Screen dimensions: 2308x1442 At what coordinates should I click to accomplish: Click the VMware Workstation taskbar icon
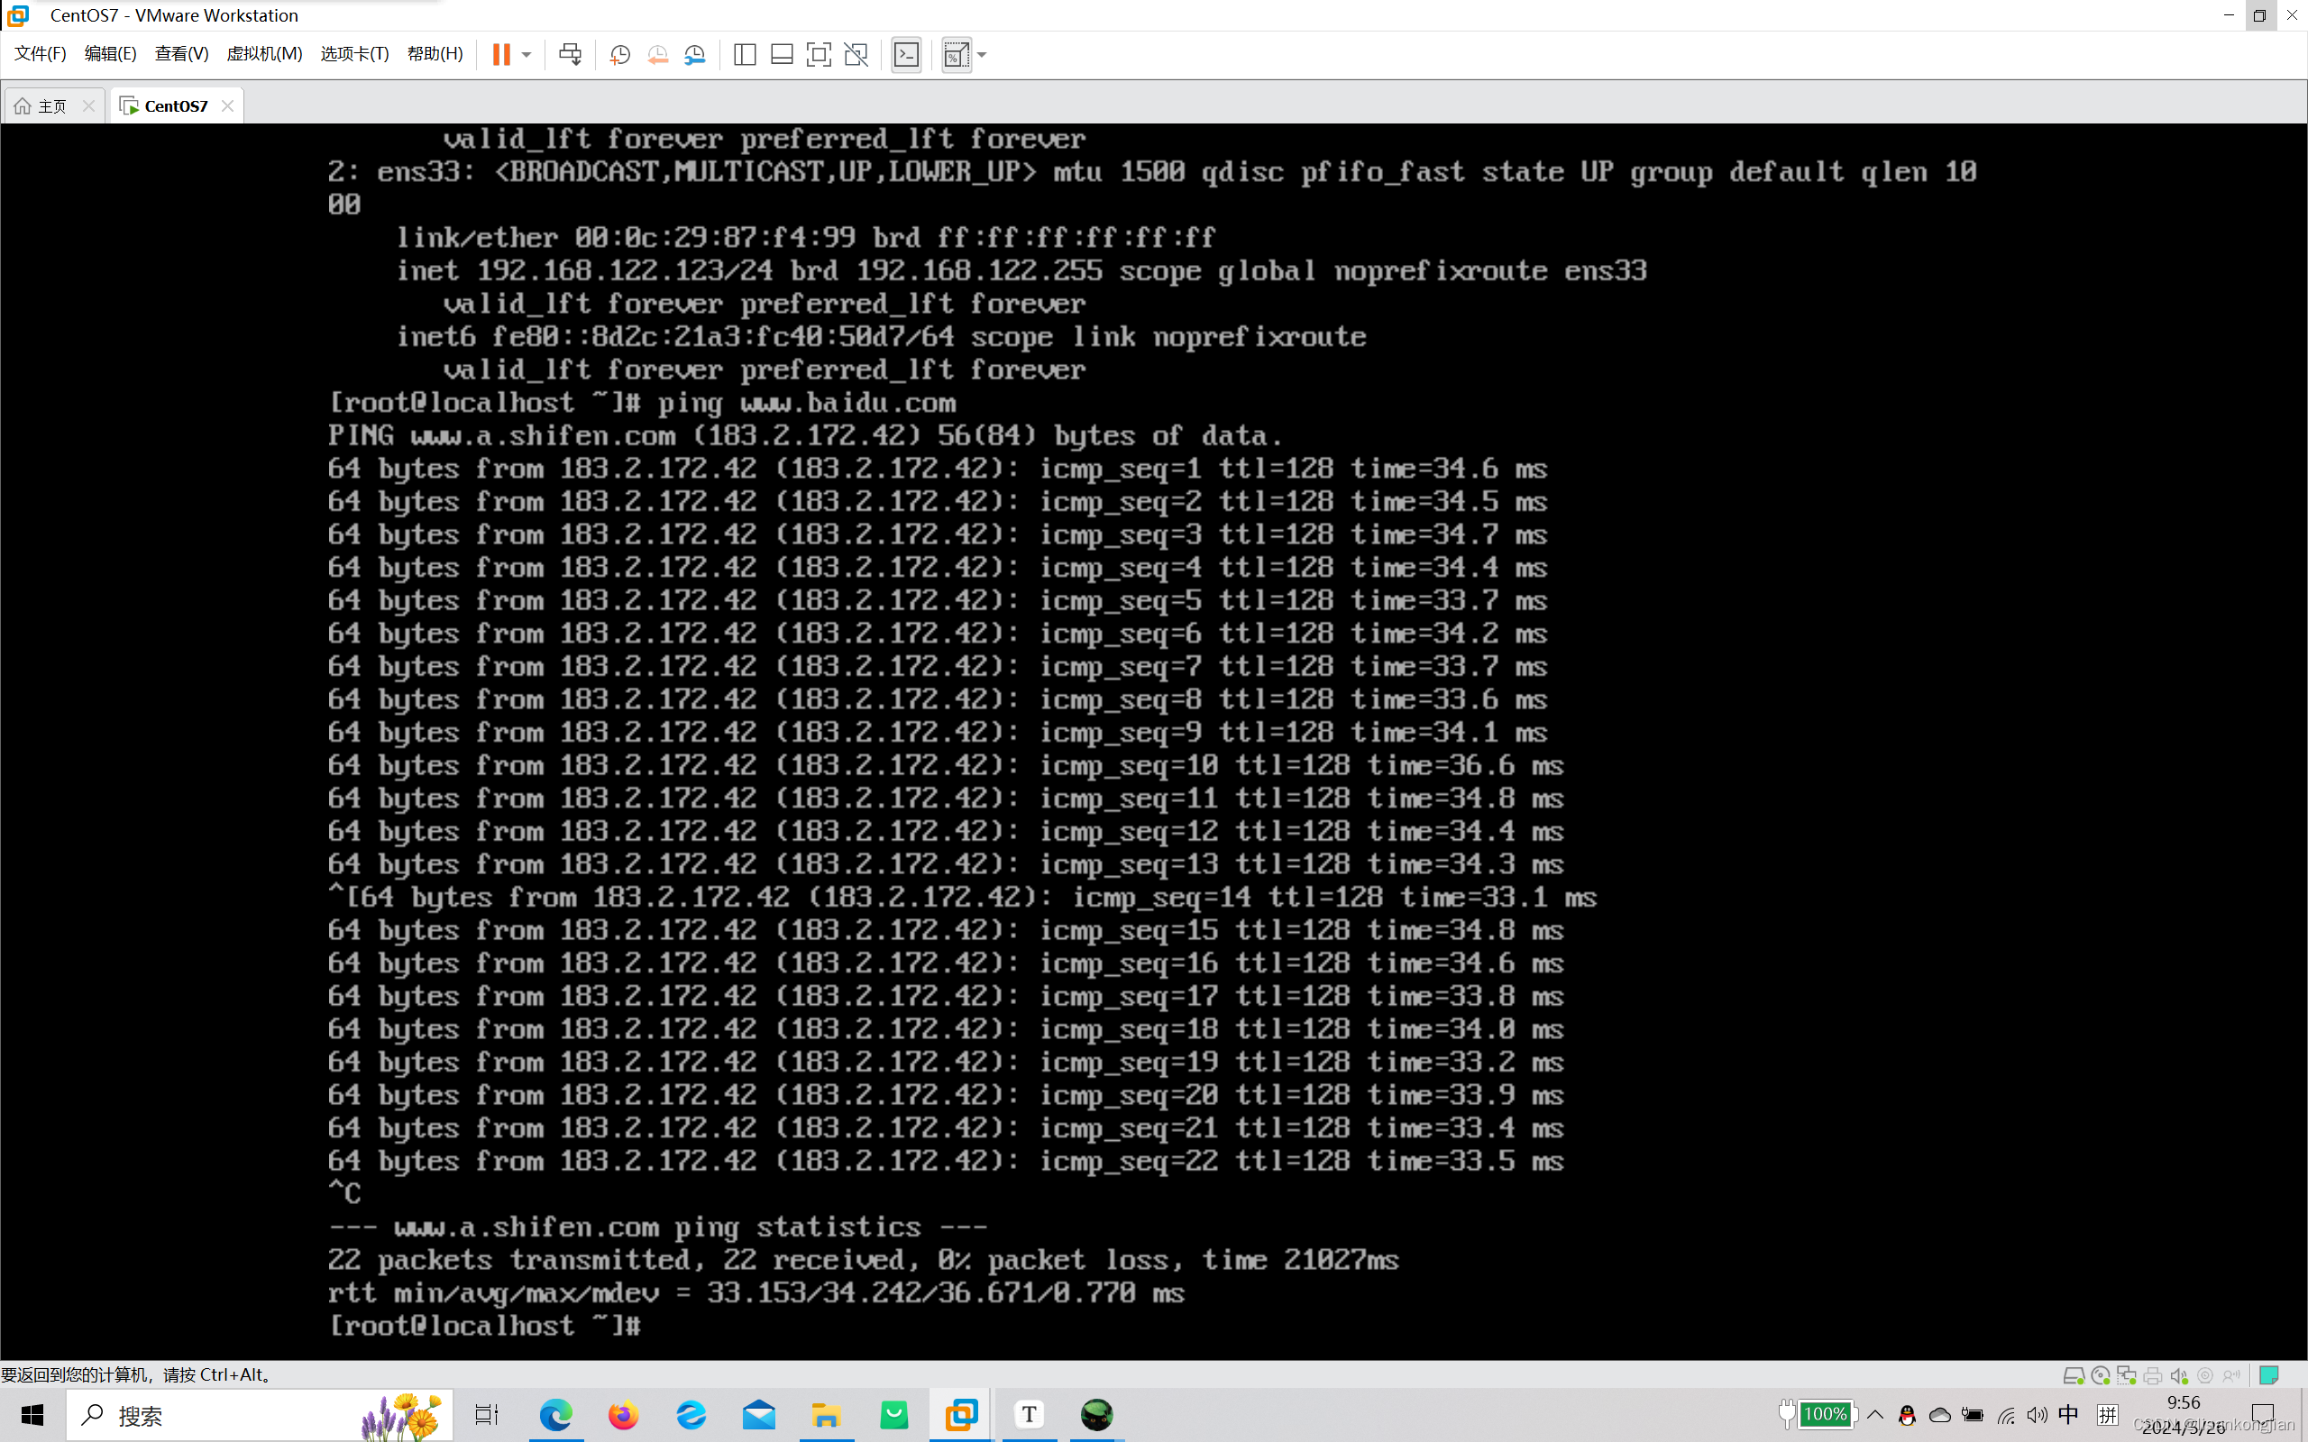tap(961, 1415)
